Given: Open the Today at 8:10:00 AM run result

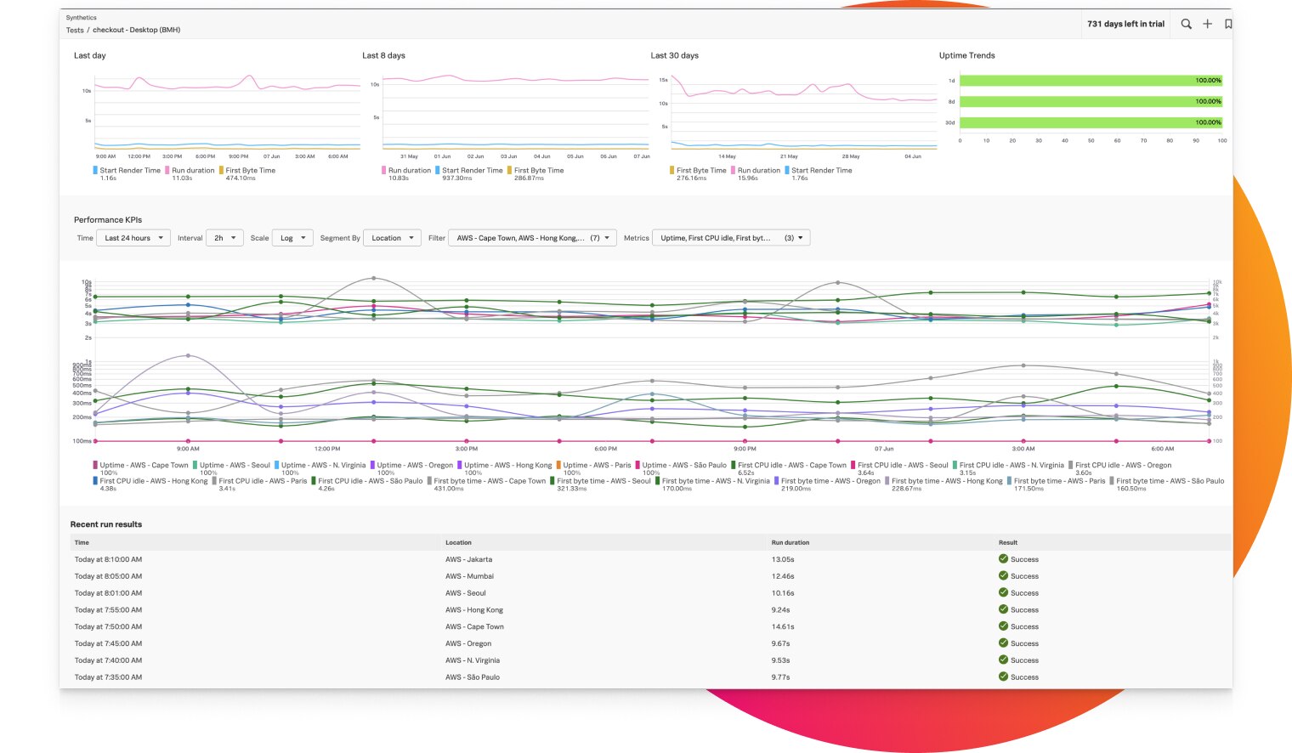Looking at the screenshot, I should pyautogui.click(x=108, y=559).
